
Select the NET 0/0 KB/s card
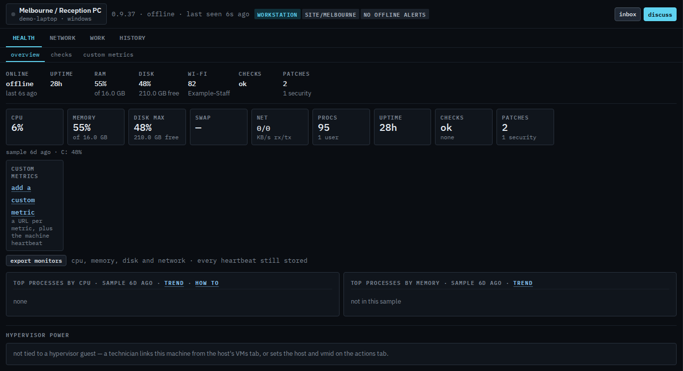click(280, 127)
